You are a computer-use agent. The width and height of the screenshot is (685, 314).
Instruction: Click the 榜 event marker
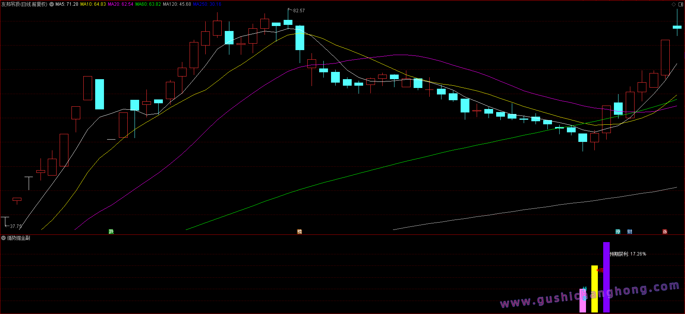point(300,232)
